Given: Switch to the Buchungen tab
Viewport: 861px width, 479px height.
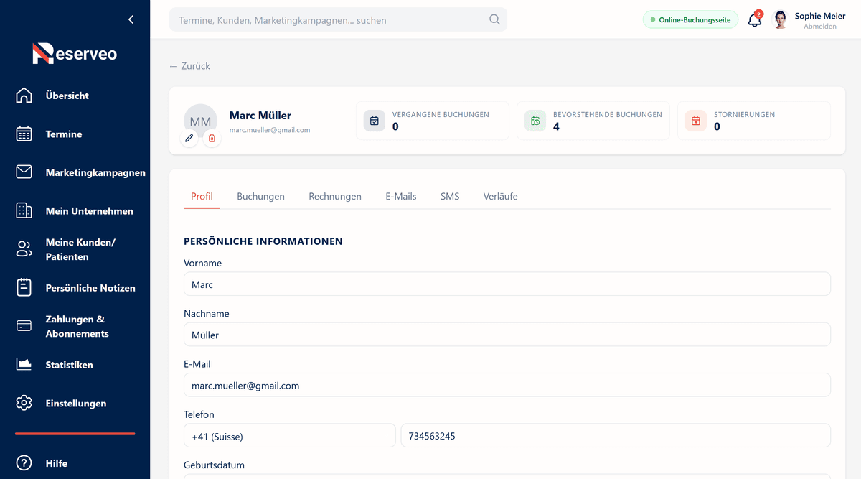Looking at the screenshot, I should 260,196.
